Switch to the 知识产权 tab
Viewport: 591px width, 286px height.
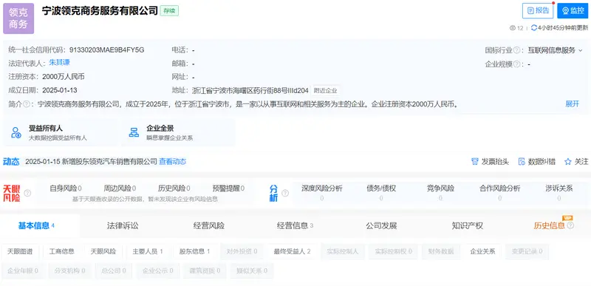468,225
